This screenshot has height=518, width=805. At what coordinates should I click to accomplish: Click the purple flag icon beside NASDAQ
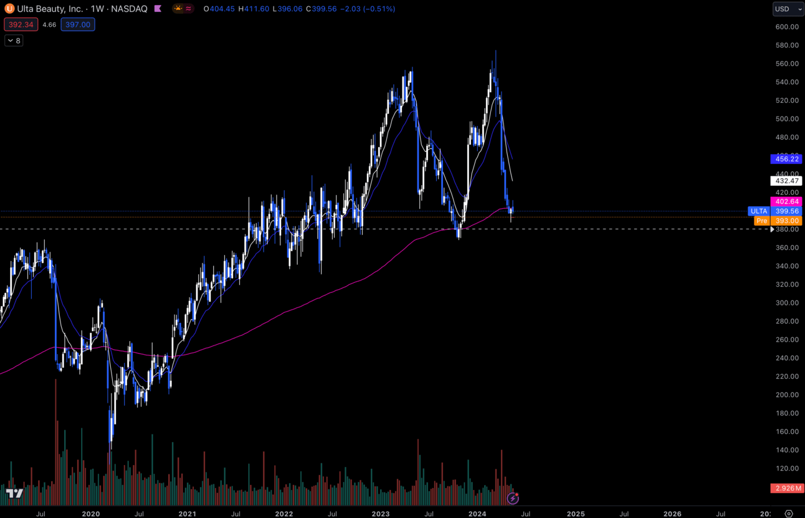(158, 9)
